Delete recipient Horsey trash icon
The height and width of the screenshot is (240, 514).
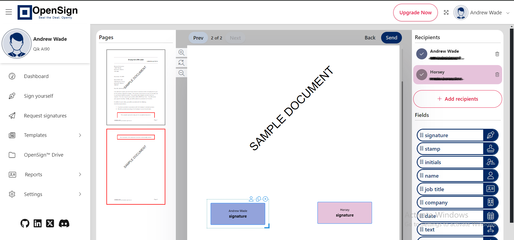coord(497,75)
